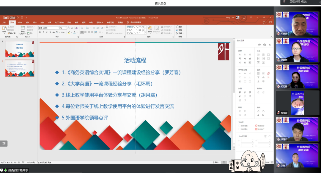
Task: Select the Format Painter tool
Action: coord(12,33)
